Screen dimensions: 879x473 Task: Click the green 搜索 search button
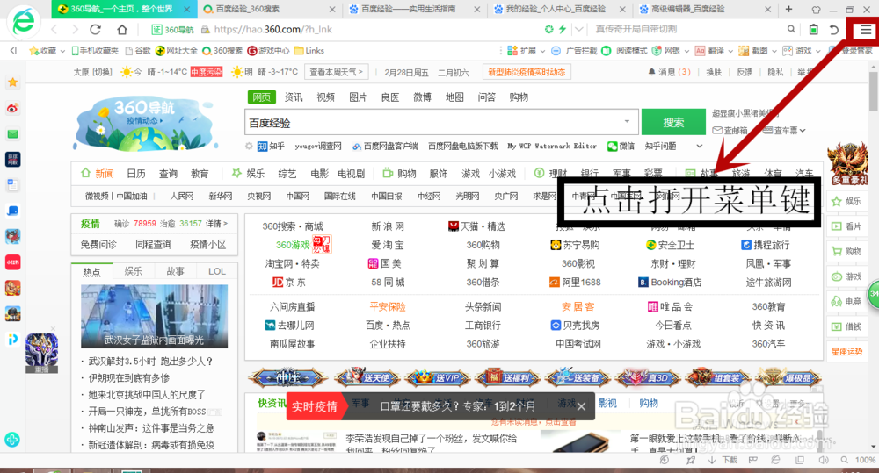673,122
